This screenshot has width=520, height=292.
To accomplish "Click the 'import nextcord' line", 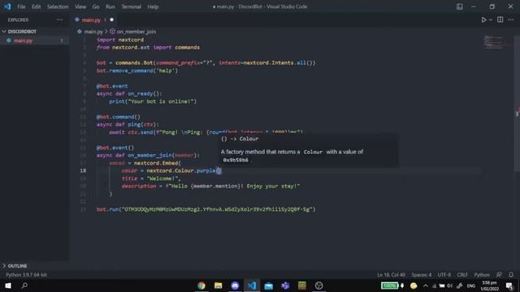I will point(120,40).
